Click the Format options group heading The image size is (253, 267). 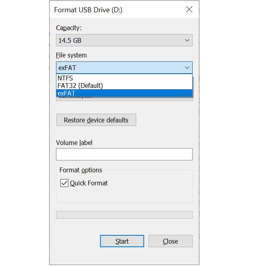tap(81, 170)
